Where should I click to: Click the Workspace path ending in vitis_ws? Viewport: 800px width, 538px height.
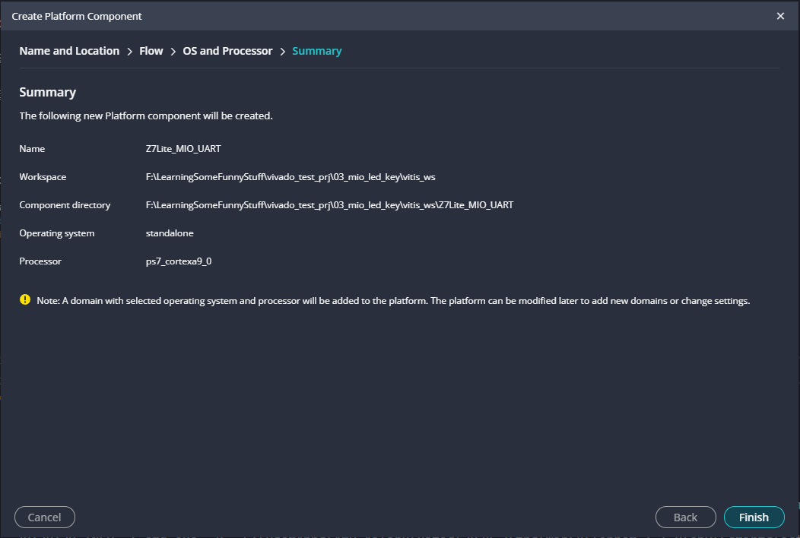pyautogui.click(x=290, y=177)
